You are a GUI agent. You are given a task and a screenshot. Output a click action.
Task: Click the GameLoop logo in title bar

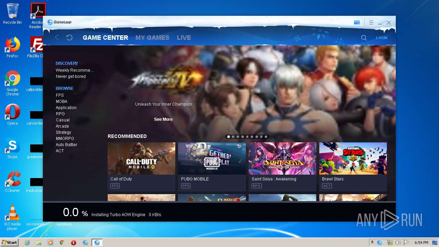[x=60, y=22]
